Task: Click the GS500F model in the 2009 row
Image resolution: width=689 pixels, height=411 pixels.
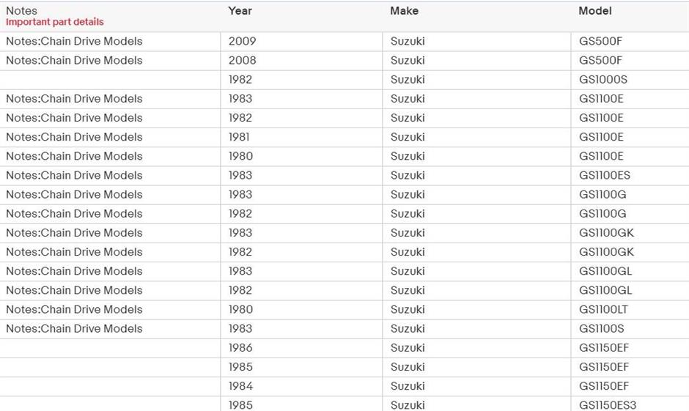Action: tap(600, 41)
